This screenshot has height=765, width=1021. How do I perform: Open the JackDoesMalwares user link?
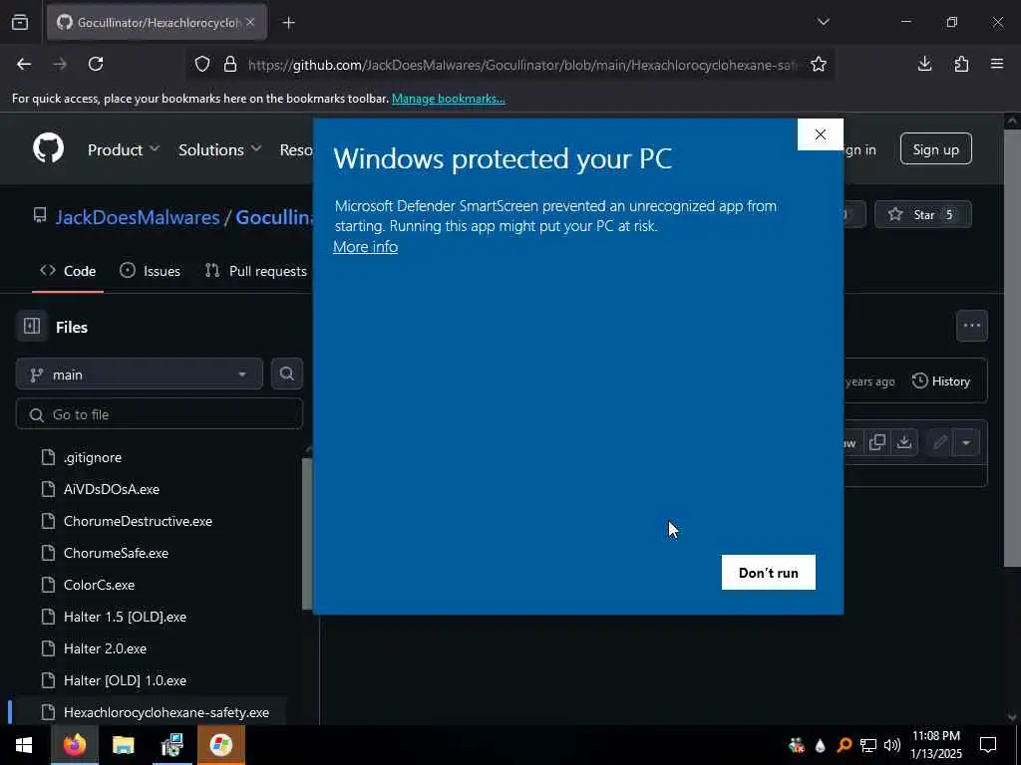138,216
